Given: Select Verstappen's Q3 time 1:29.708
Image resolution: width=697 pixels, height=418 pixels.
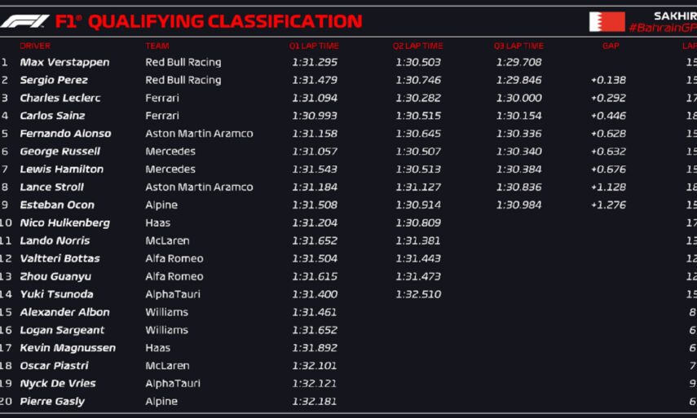Looking at the screenshot, I should (519, 62).
